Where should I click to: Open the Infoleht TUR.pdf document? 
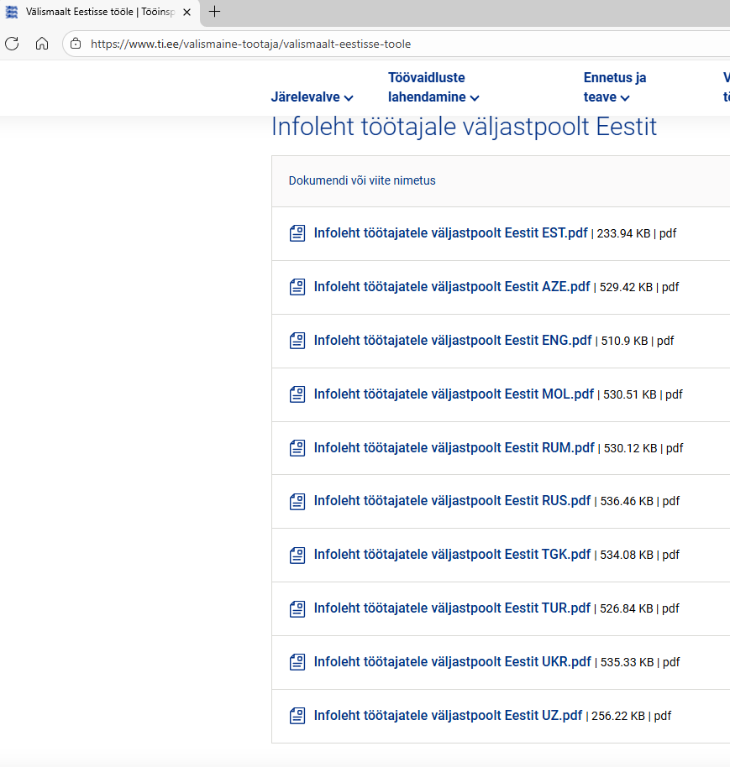tap(452, 608)
